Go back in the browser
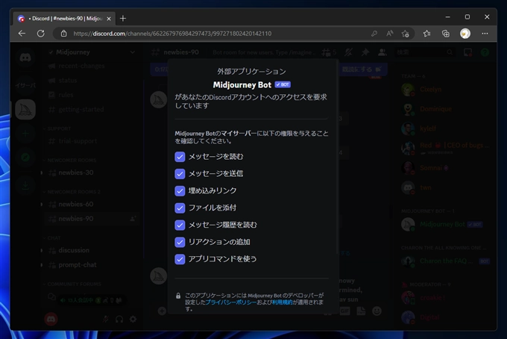Image resolution: width=507 pixels, height=339 pixels. (x=22, y=34)
